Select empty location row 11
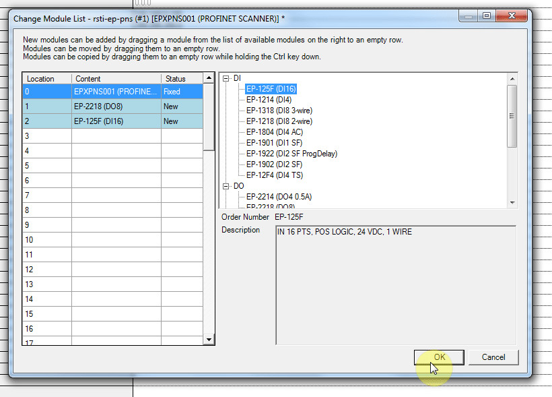Screen dimensions: 552x397 tap(112, 255)
